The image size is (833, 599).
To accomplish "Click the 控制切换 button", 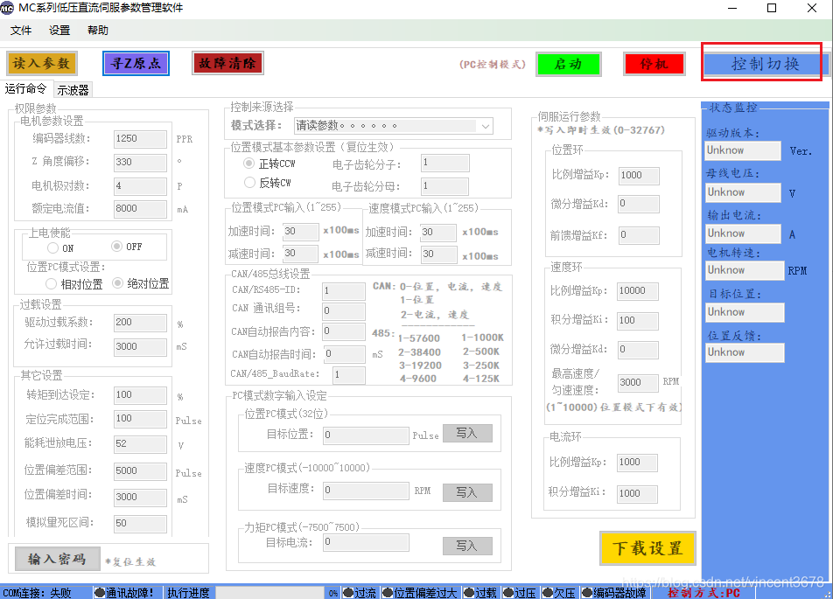I will click(x=765, y=64).
